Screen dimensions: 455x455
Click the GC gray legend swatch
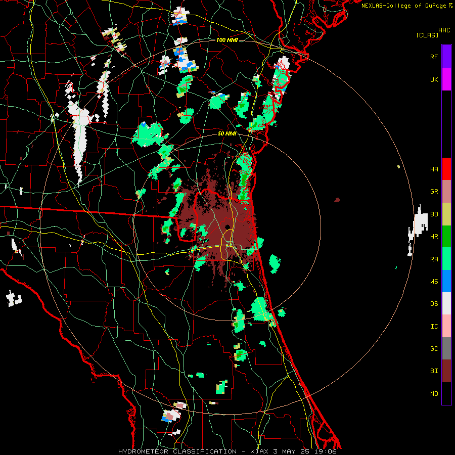446,348
